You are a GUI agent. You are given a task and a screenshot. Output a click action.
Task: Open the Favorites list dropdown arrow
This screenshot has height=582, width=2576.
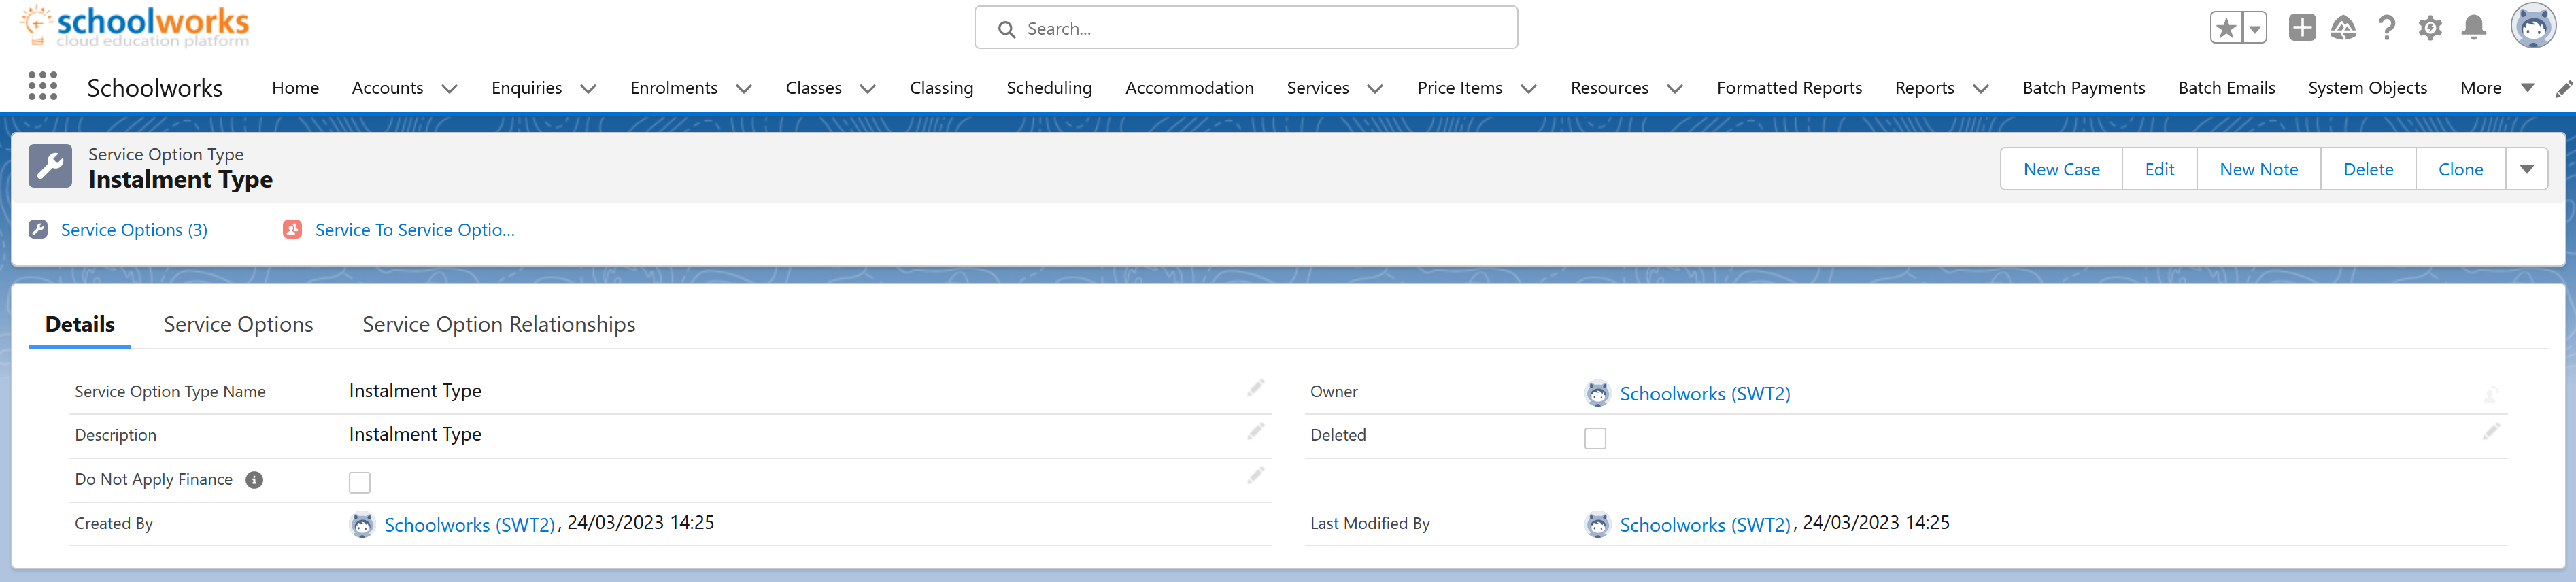click(2255, 28)
